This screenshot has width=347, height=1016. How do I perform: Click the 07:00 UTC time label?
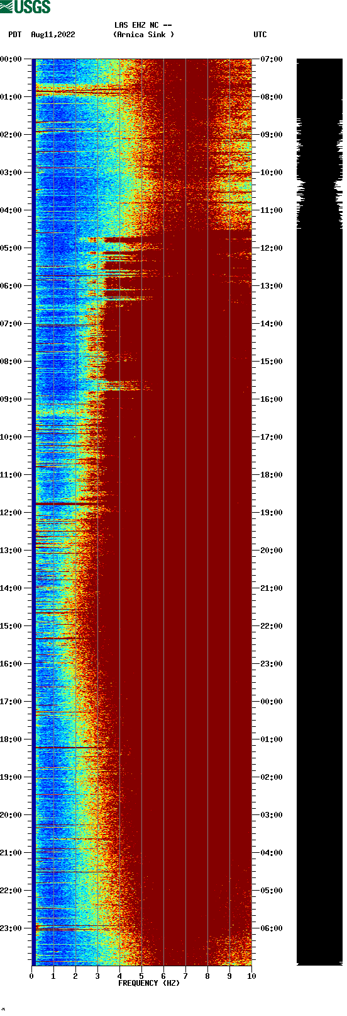pos(272,59)
